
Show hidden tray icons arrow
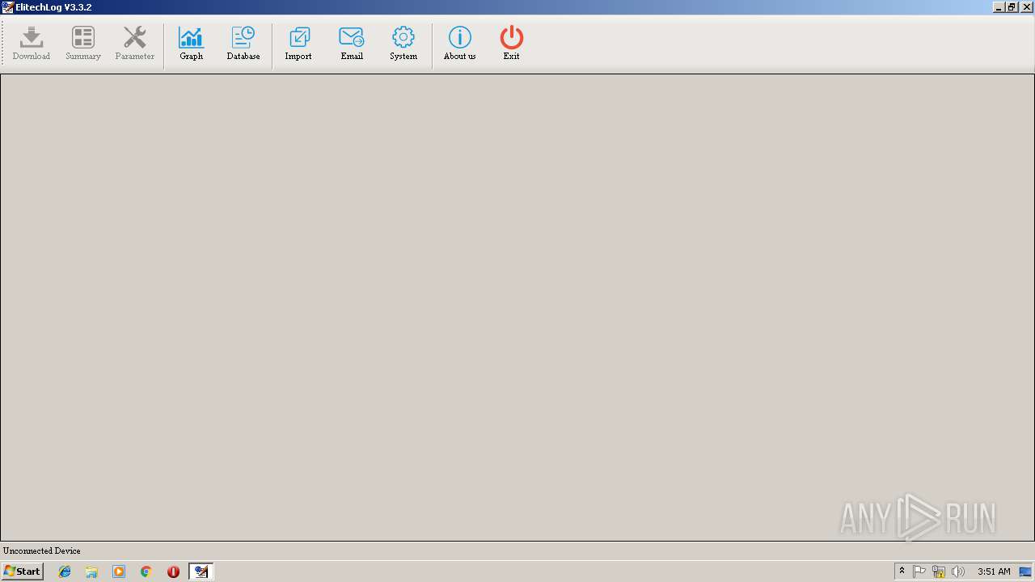902,571
